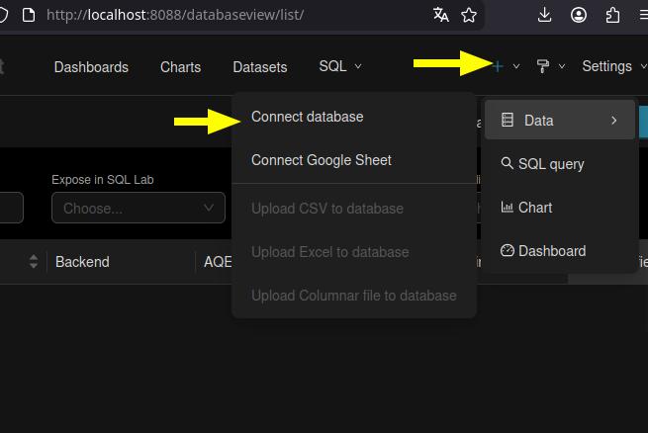Sort using the arrows left of Backend column

pyautogui.click(x=34, y=261)
